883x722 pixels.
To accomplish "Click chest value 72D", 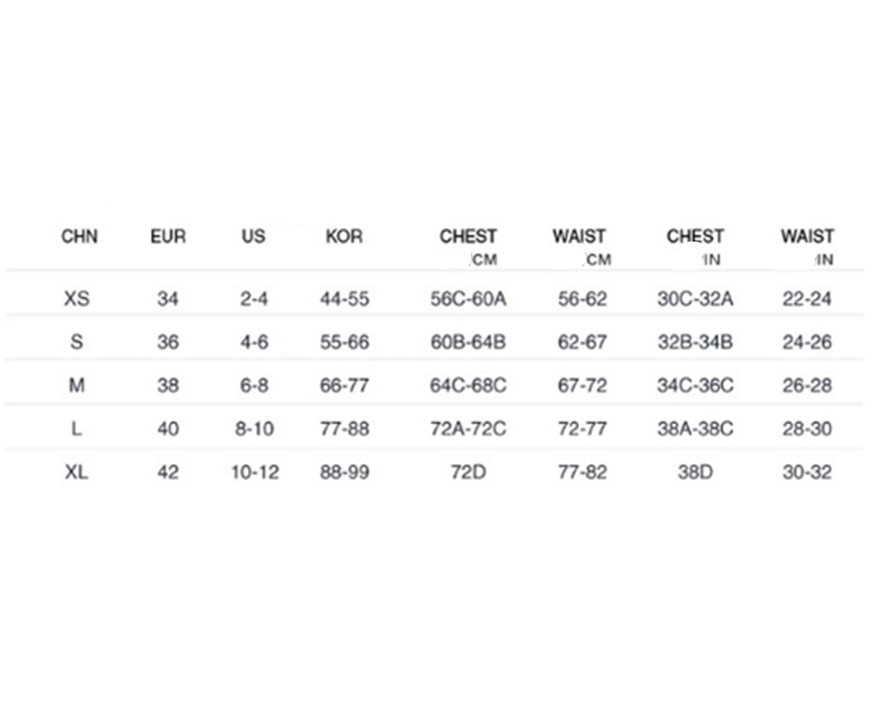I will coord(468,472).
